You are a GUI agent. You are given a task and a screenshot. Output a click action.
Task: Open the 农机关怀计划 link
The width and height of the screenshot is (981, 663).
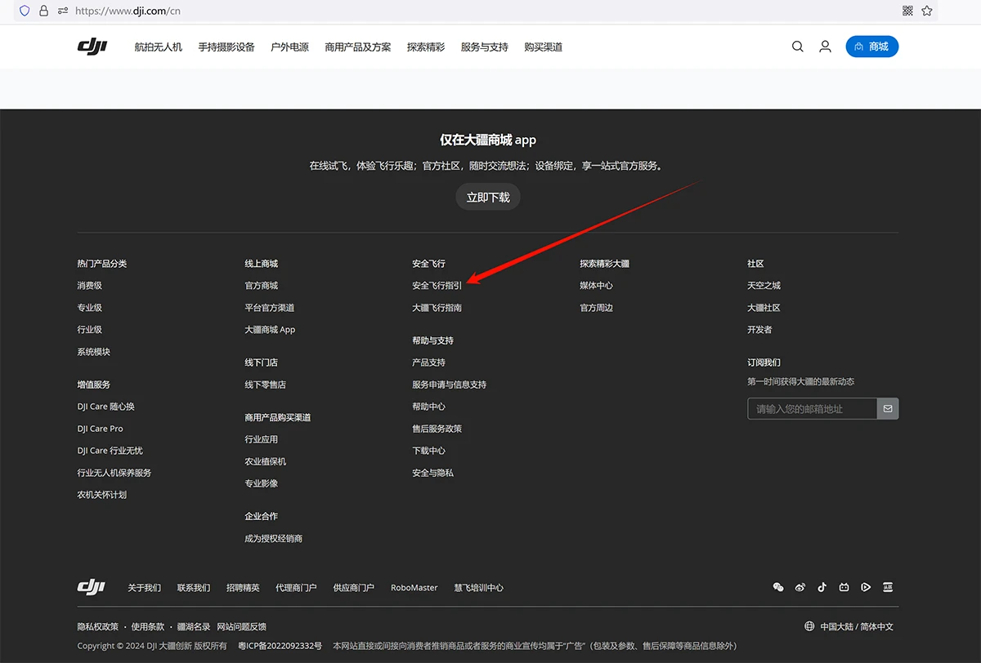102,495
